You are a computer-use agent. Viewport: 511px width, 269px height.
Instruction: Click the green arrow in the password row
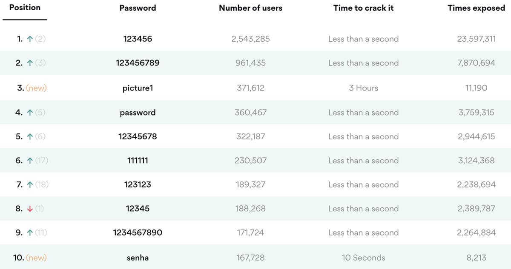click(29, 113)
